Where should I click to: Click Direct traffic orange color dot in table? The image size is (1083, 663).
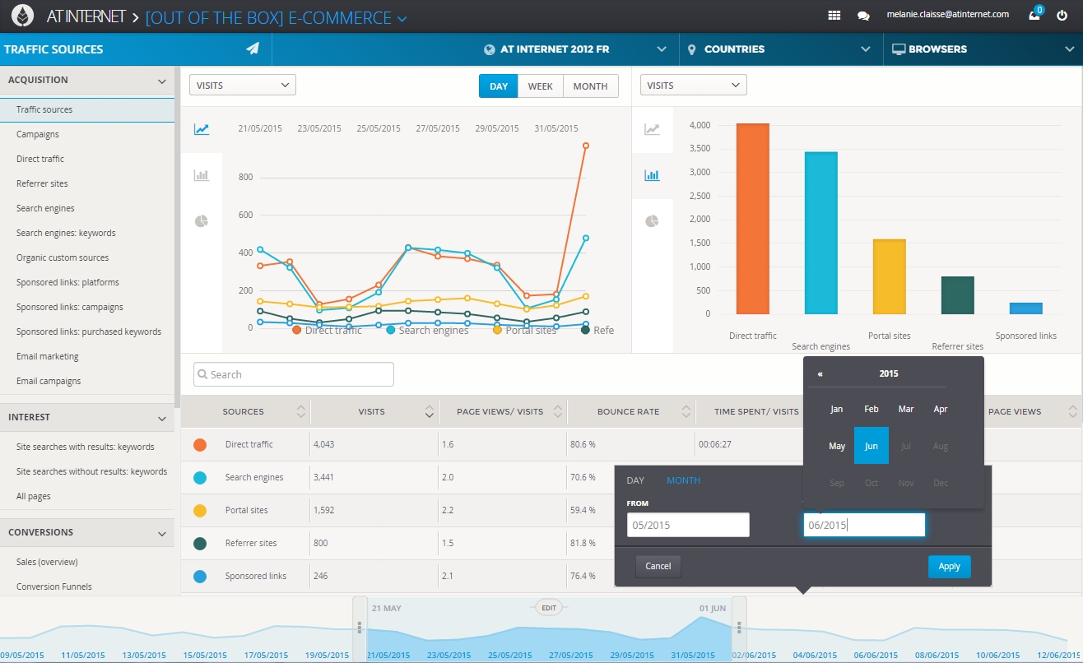tap(200, 445)
